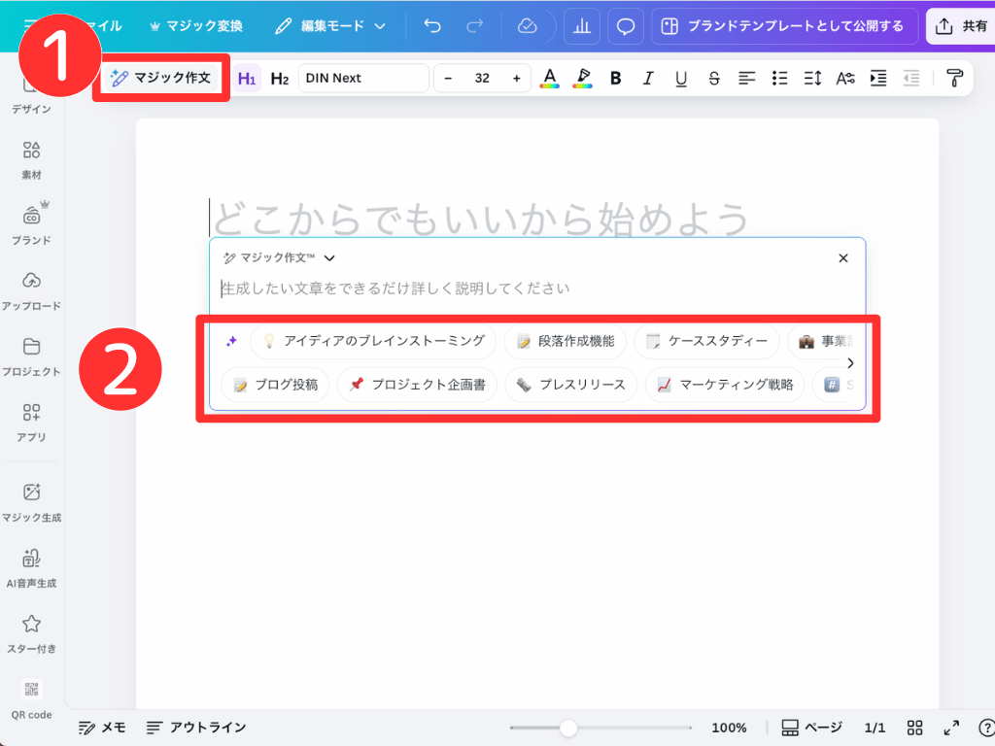Viewport: 995px width, 746px height.
Task: Open the 共有 share button
Action: 961,26
